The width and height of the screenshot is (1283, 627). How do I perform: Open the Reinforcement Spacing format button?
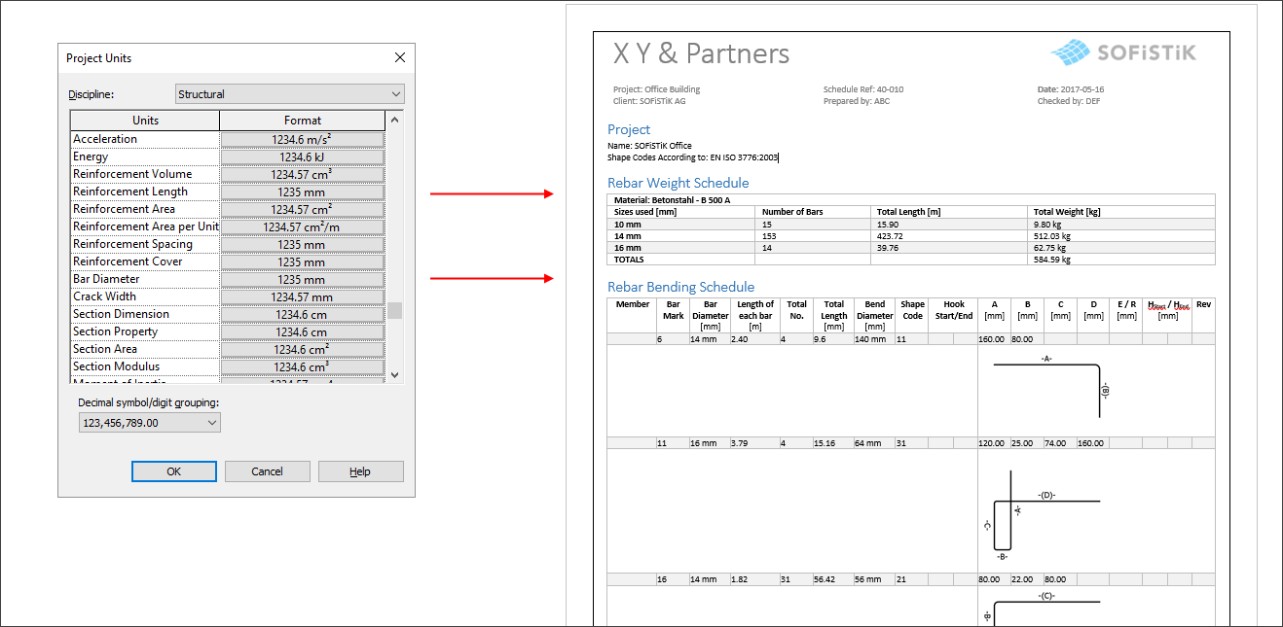303,244
